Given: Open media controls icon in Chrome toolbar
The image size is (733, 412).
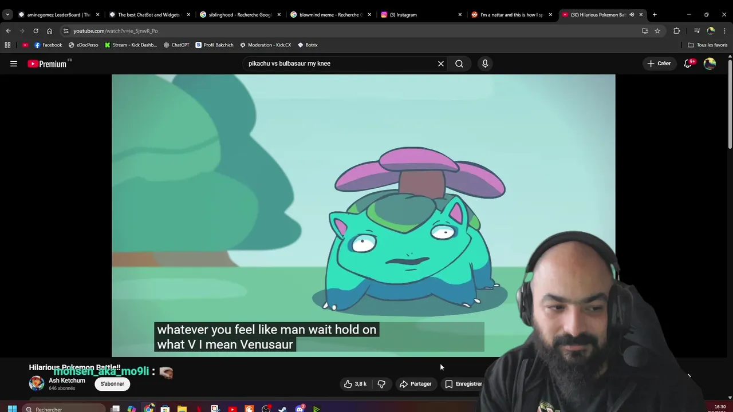Looking at the screenshot, I should pyautogui.click(x=697, y=31).
